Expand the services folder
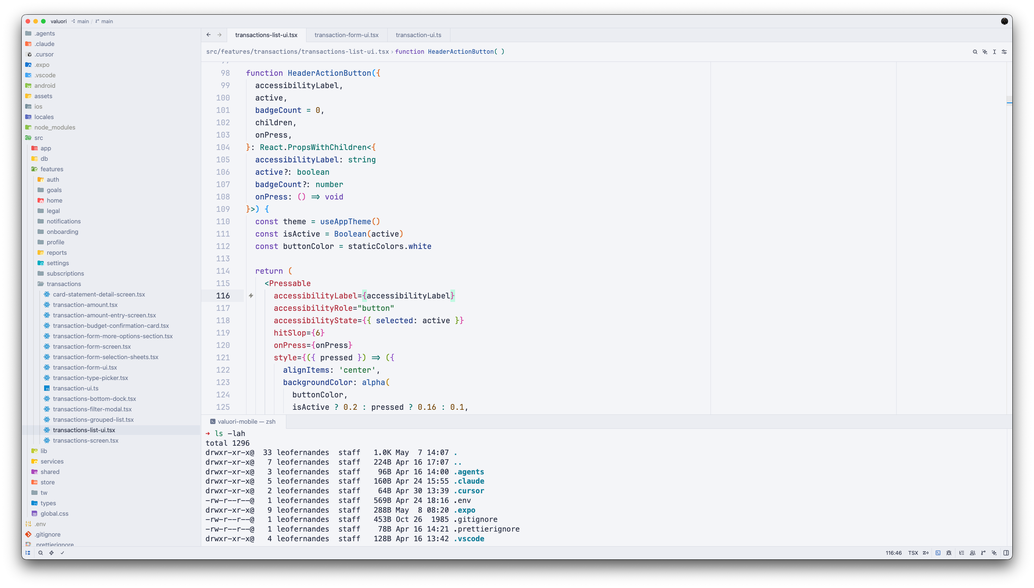1034x588 pixels. 52,461
